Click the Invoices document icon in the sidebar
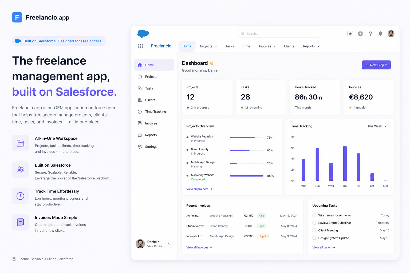 click(140, 123)
